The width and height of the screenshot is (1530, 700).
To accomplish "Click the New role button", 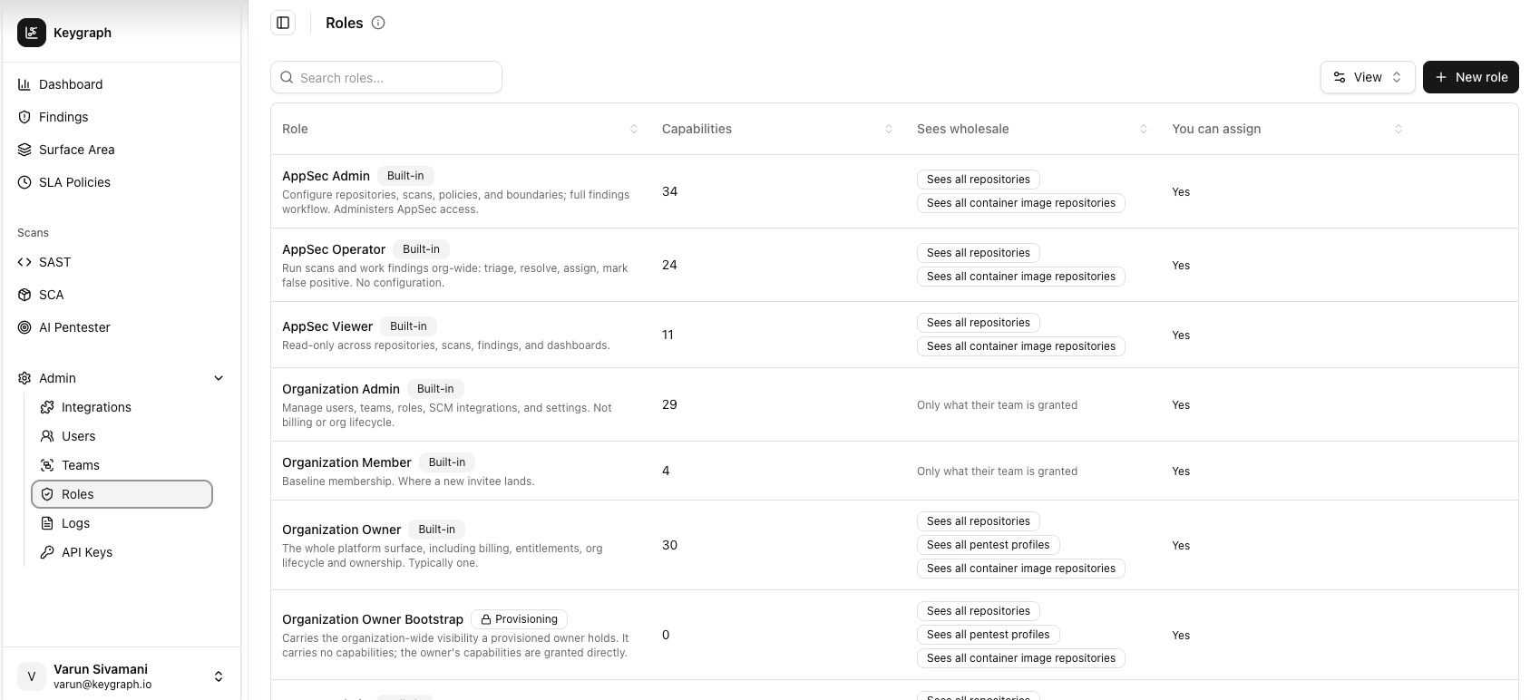I will 1471,77.
